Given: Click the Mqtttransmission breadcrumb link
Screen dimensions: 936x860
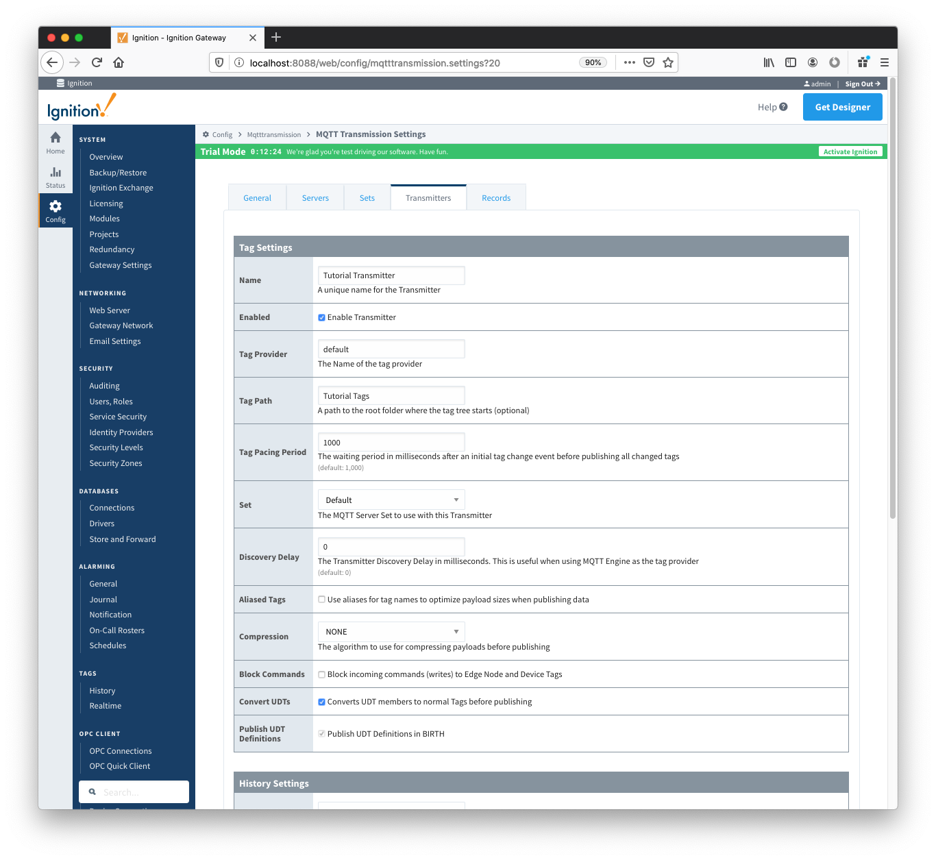Looking at the screenshot, I should pyautogui.click(x=274, y=134).
